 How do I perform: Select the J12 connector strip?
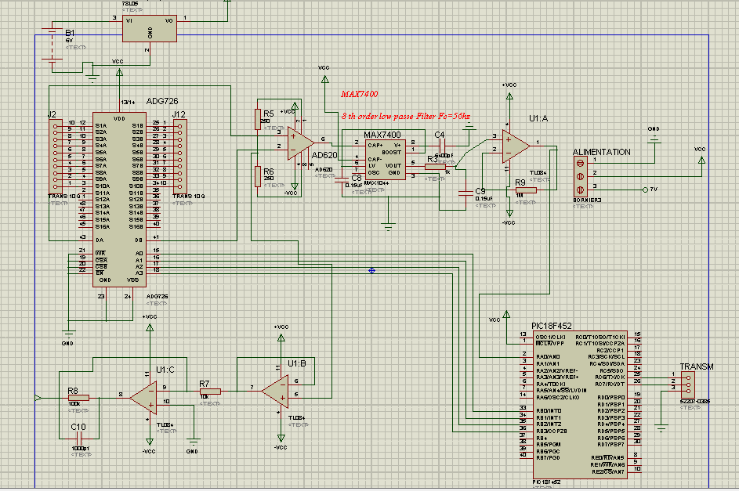click(x=180, y=156)
